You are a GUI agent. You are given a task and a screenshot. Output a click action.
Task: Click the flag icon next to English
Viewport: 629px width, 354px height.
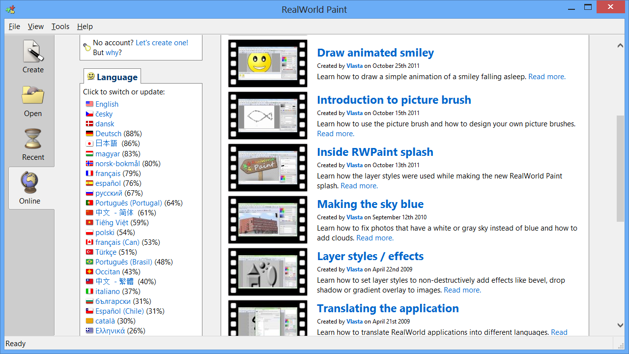tap(89, 104)
